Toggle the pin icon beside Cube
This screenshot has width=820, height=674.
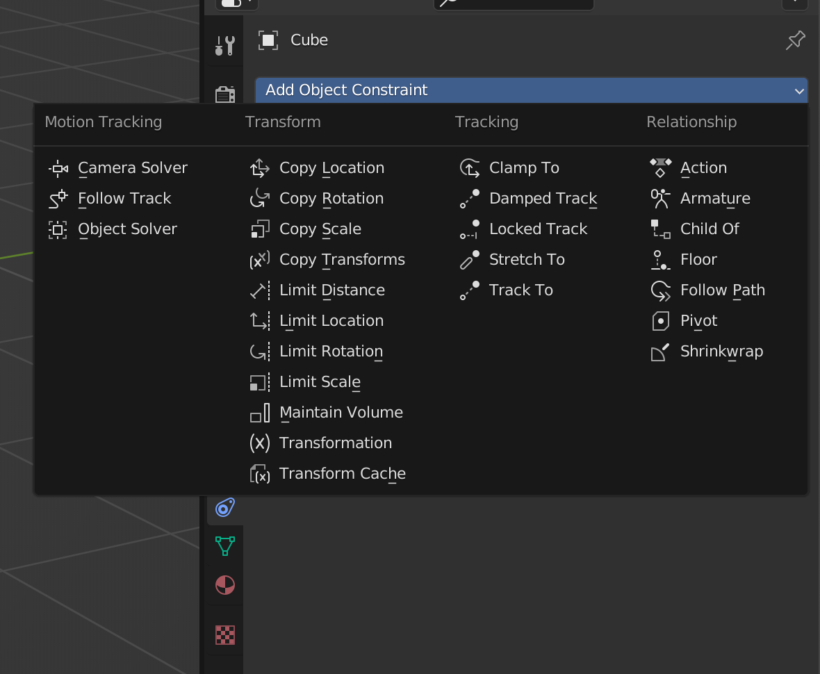[x=795, y=40]
